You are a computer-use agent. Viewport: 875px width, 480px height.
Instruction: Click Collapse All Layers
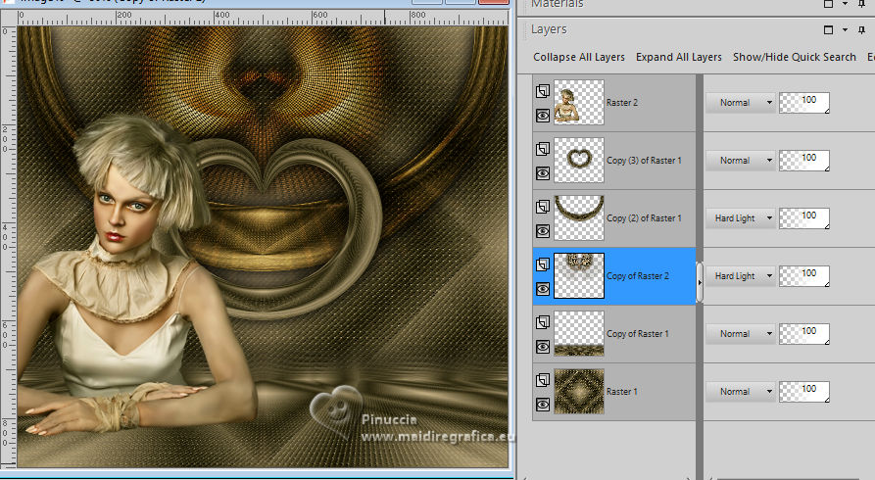click(579, 57)
